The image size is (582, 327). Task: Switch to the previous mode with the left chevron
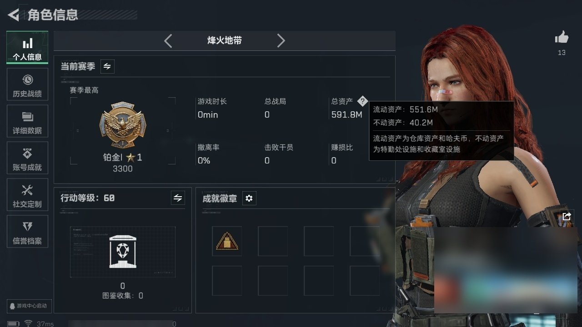(168, 41)
